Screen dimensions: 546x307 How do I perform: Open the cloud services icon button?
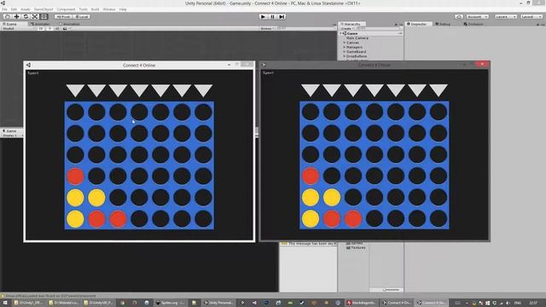[x=459, y=17]
